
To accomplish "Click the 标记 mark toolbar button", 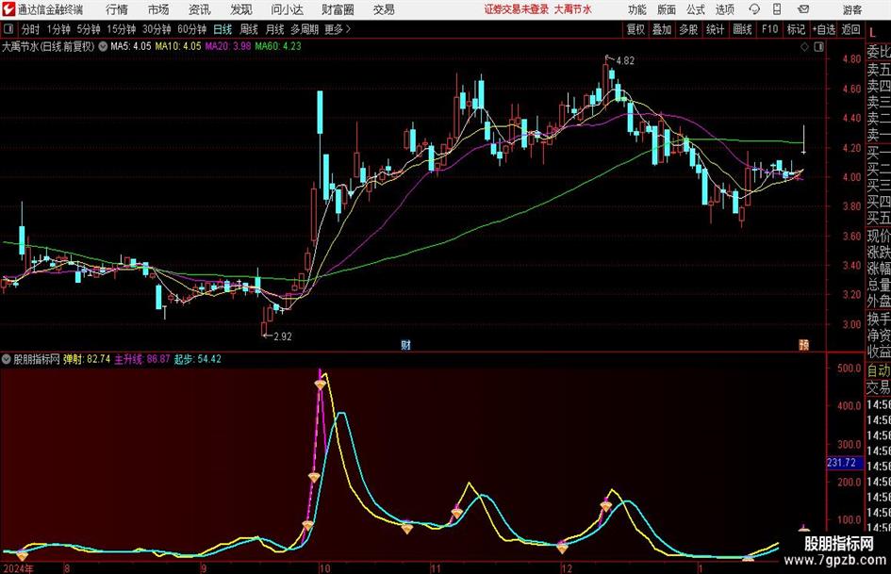I will 796,29.
